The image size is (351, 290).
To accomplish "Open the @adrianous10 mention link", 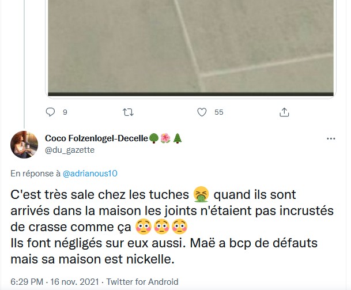I will click(x=89, y=173).
